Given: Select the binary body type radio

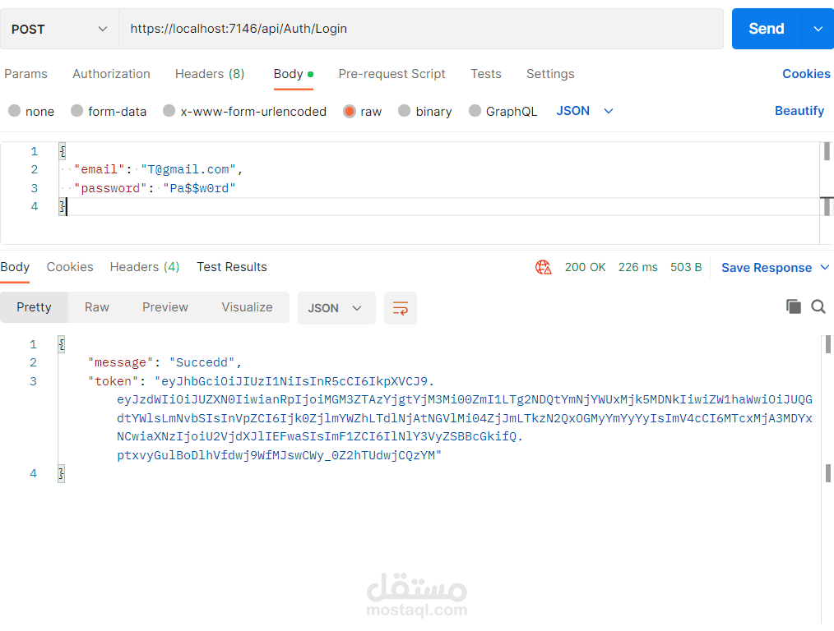Looking at the screenshot, I should [404, 110].
